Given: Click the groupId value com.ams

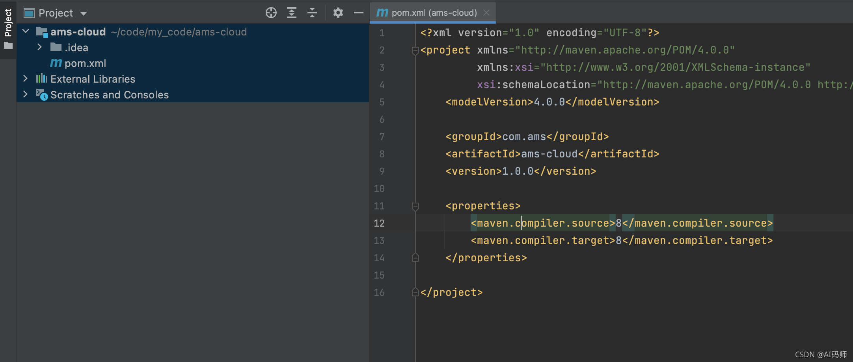Looking at the screenshot, I should pyautogui.click(x=524, y=137).
